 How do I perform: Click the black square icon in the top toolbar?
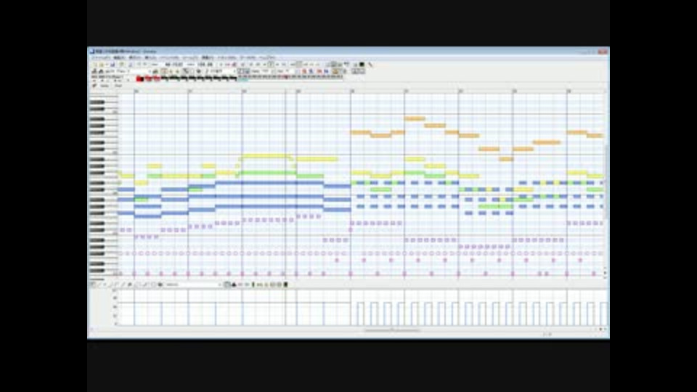tap(362, 65)
